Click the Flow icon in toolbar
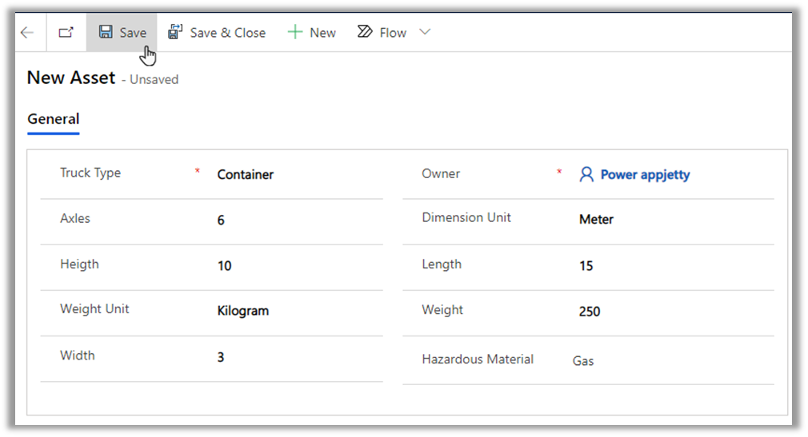The height and width of the screenshot is (437, 808). 365,32
